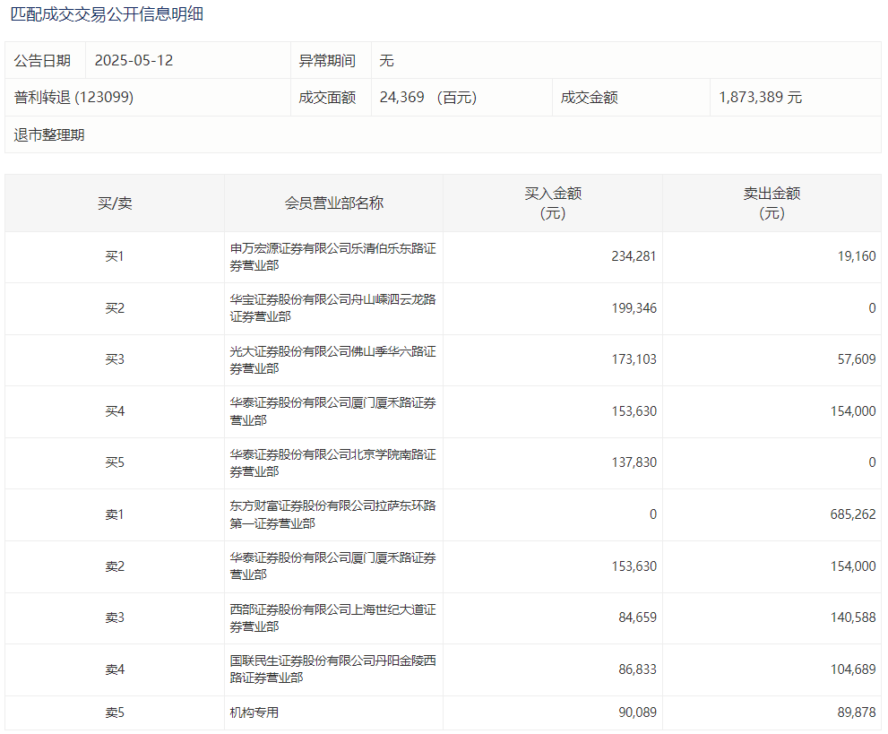The height and width of the screenshot is (734, 888).
Task: Select 国联民生证券 丹阳金陵西路 branch
Action: [x=332, y=669]
